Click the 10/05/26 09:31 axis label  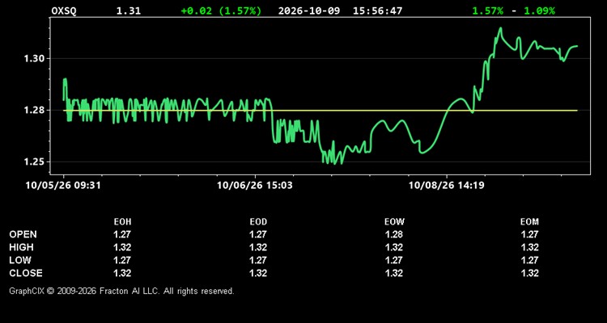tap(63, 186)
